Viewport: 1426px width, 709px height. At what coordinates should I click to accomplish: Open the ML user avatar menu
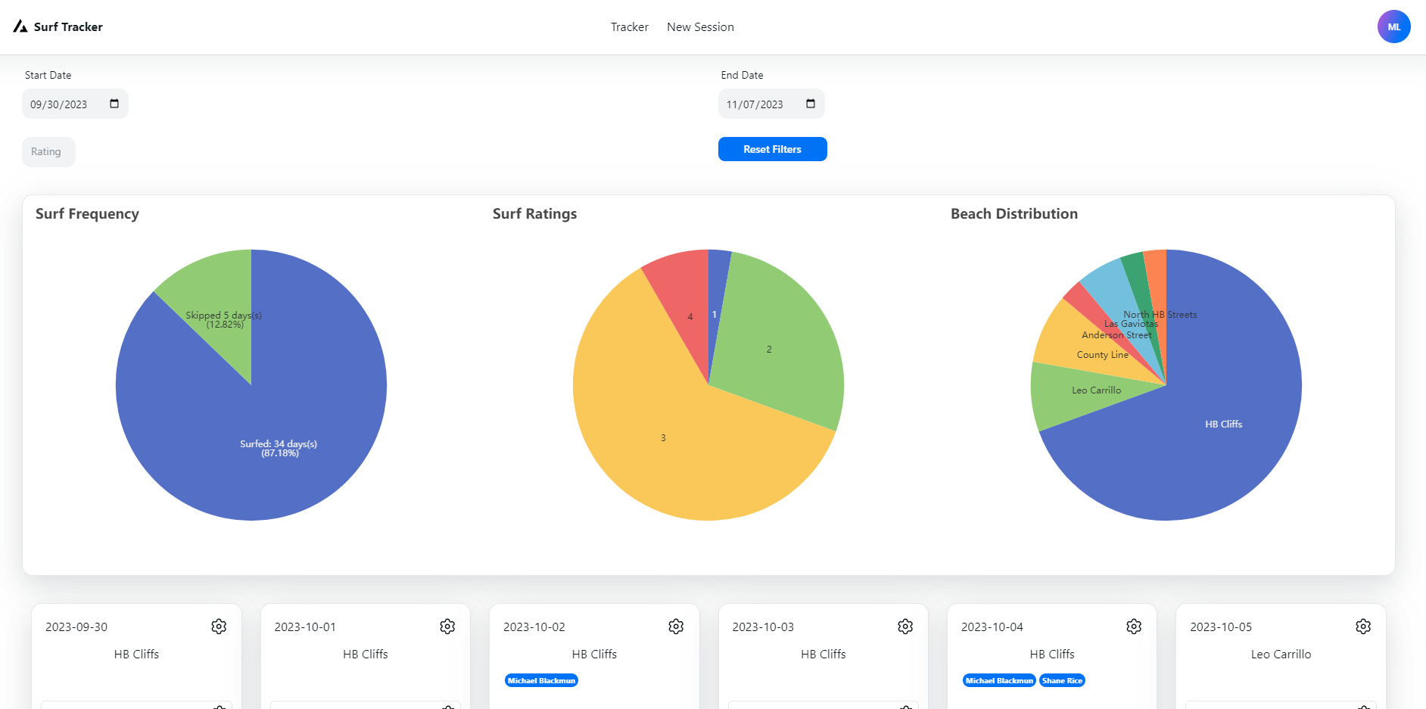(1393, 26)
